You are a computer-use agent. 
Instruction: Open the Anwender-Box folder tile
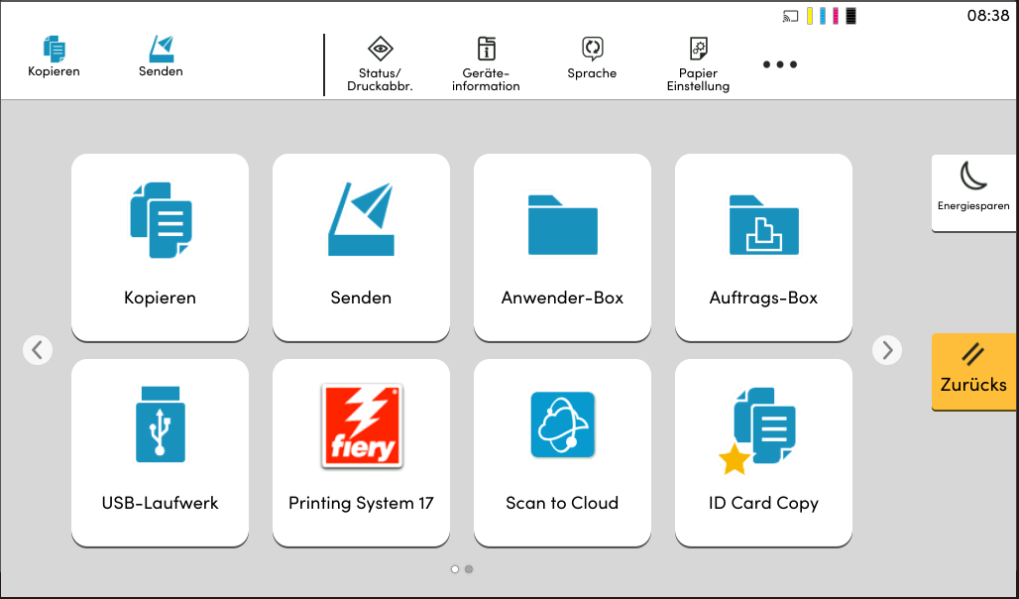562,247
